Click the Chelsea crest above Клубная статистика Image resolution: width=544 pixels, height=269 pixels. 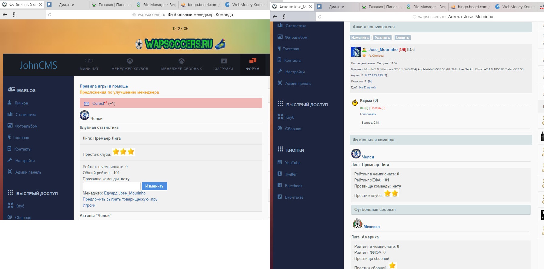(x=85, y=115)
